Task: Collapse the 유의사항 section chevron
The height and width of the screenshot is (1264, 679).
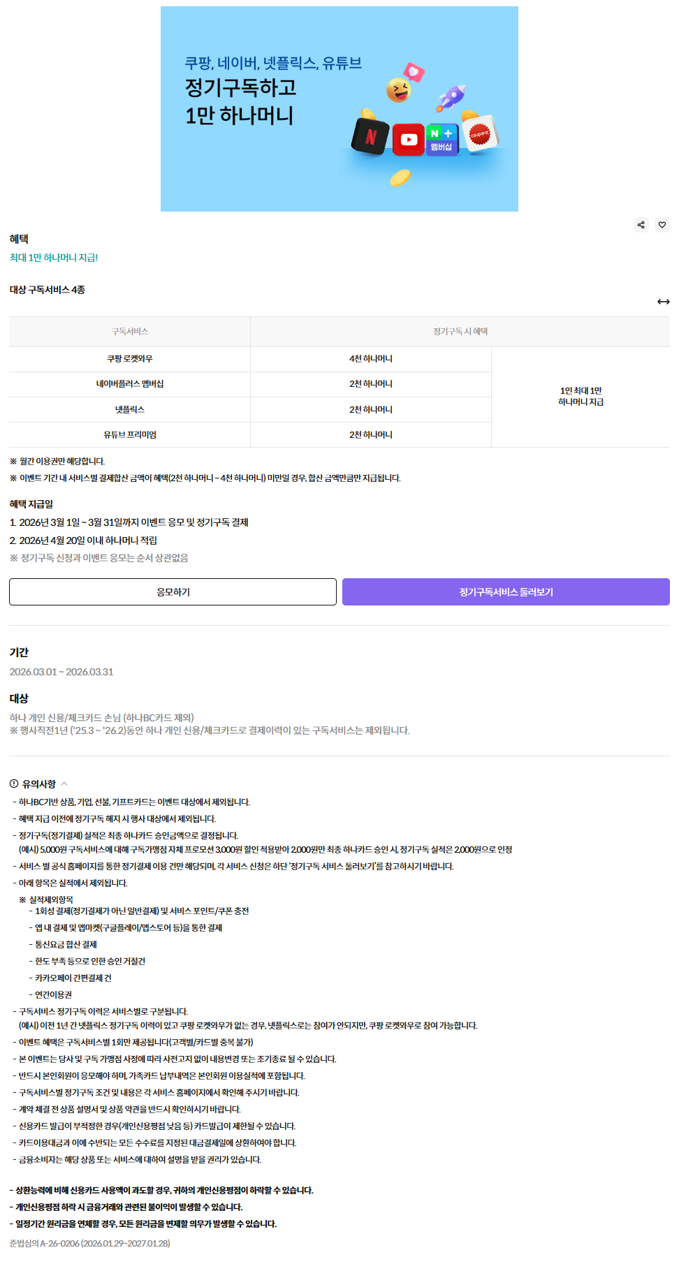Action: point(64,784)
